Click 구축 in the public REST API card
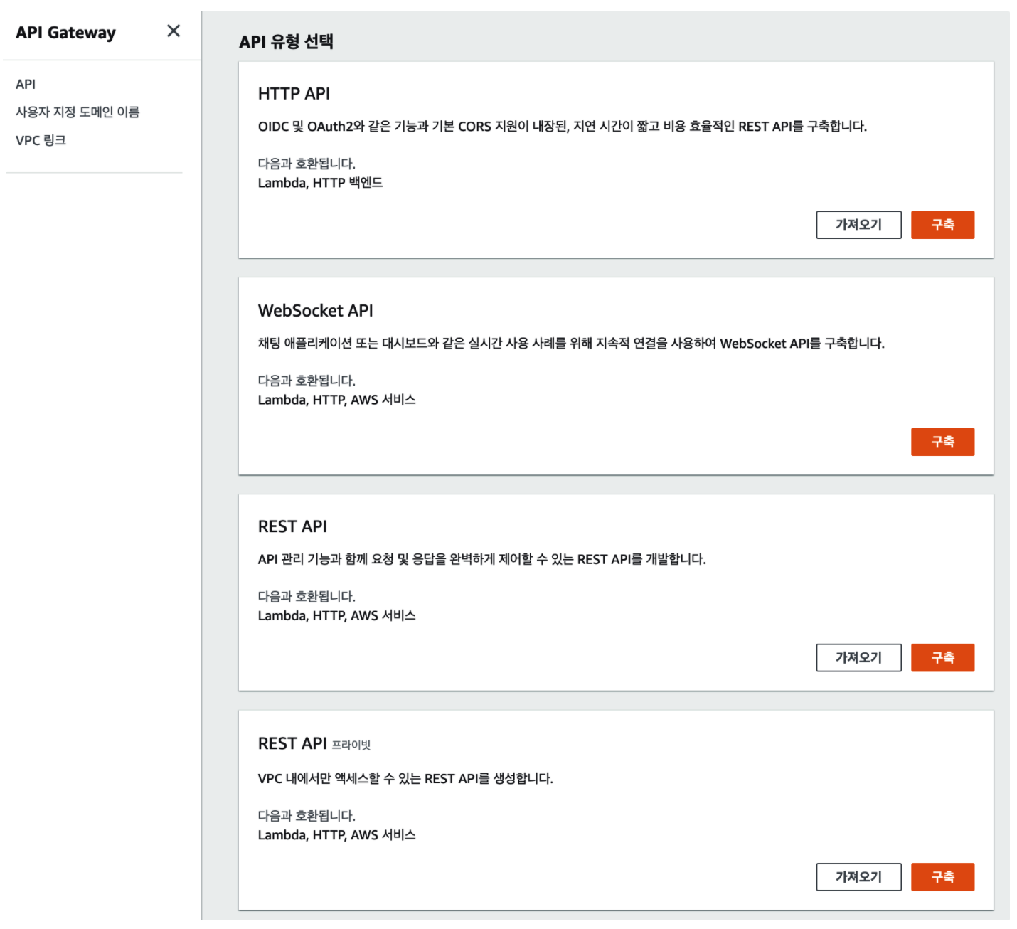 (x=942, y=658)
